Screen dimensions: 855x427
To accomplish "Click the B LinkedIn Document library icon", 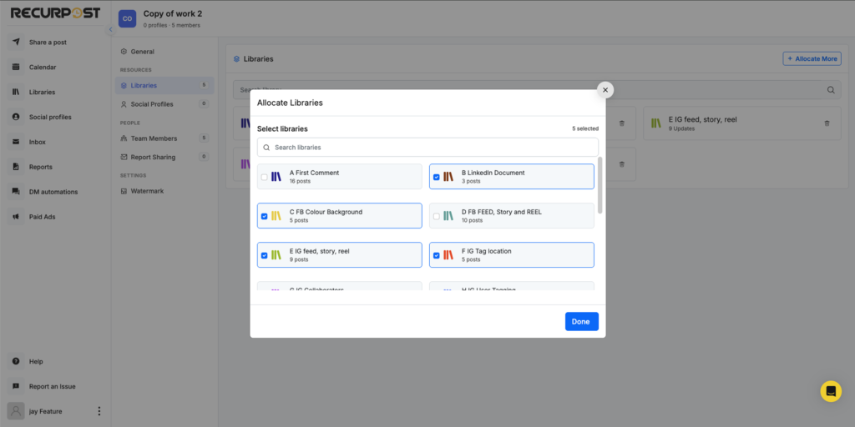I will (x=448, y=177).
